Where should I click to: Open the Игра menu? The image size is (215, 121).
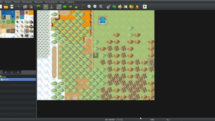62,2
